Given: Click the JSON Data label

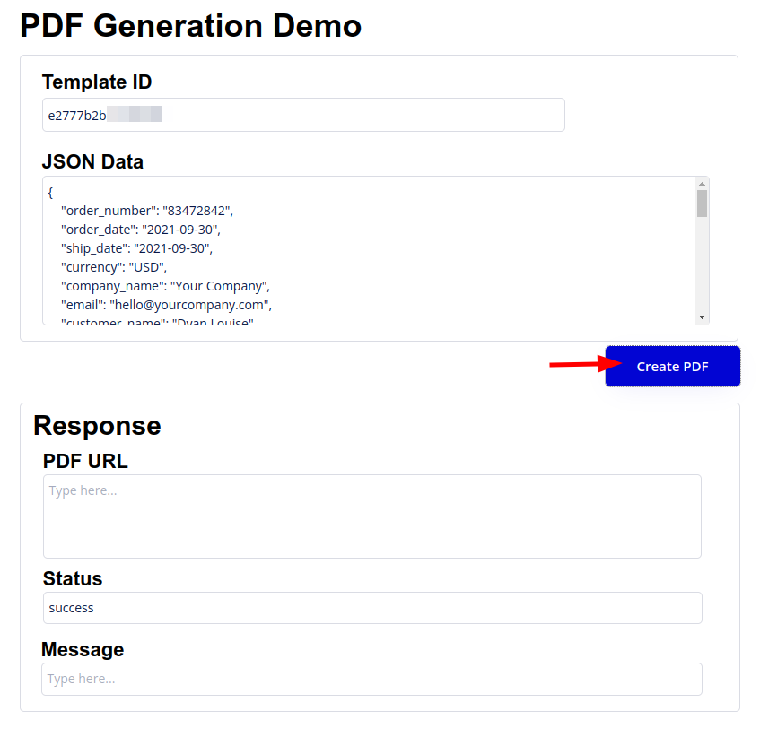Looking at the screenshot, I should (x=92, y=162).
